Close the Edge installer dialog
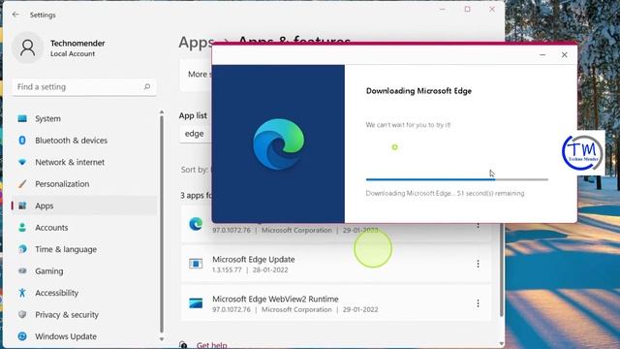620x349 pixels. coord(564,55)
